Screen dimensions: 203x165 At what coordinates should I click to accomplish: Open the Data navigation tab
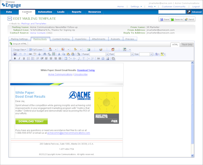9,12
